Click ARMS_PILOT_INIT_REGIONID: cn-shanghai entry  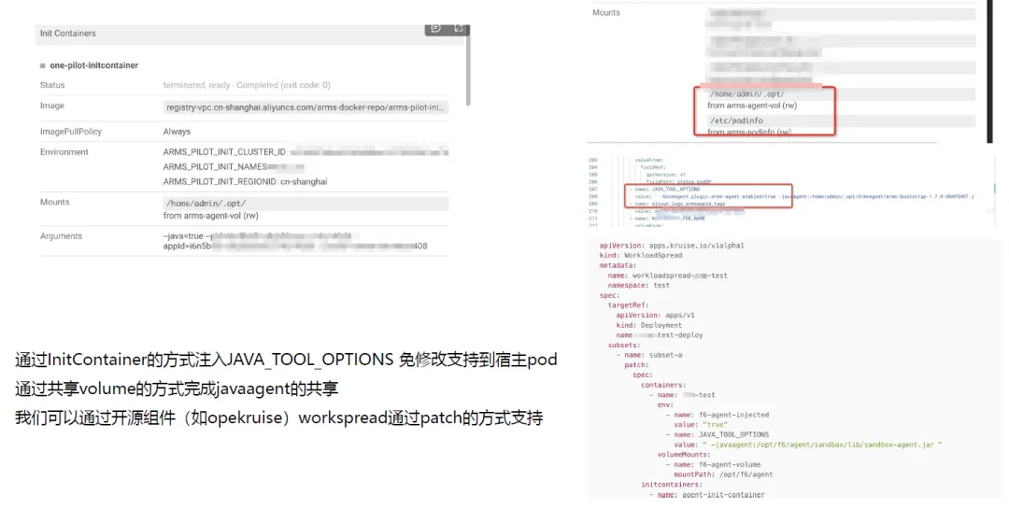(245, 182)
